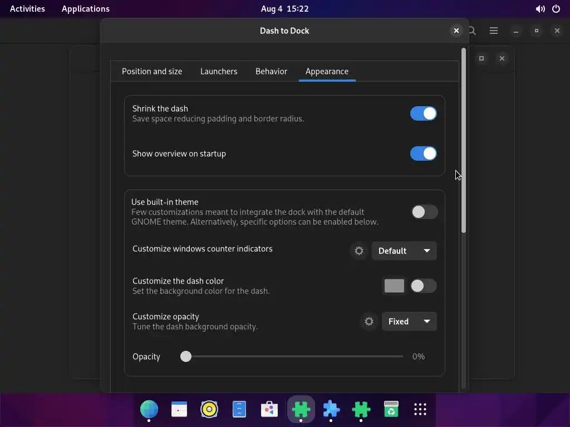
Task: Launch the Software shopping bag app
Action: (269, 409)
